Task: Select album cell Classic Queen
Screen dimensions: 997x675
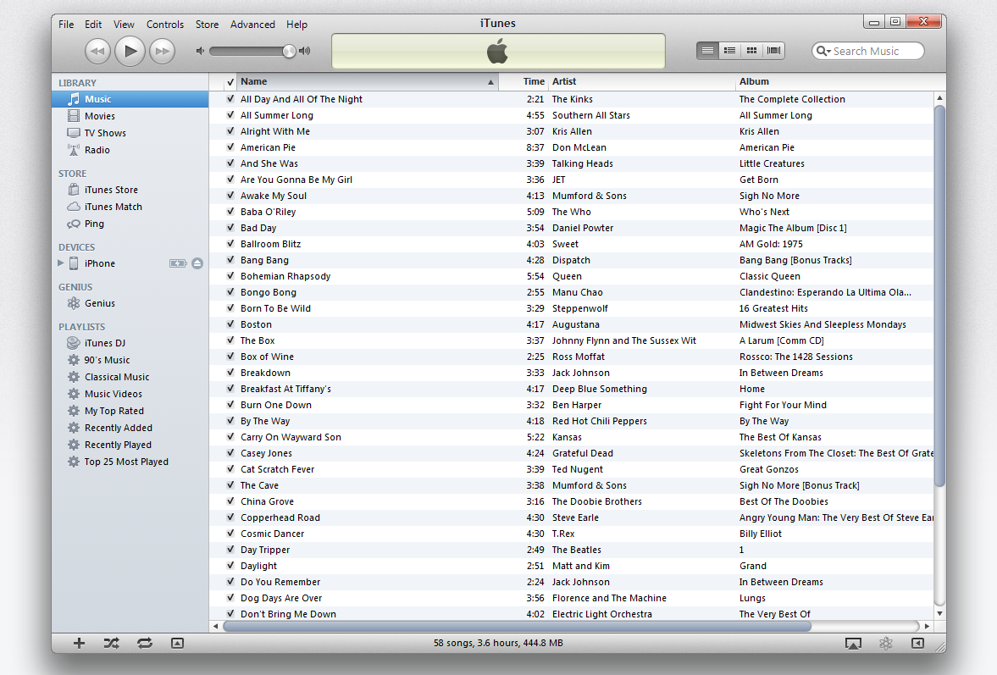Action: 770,276
